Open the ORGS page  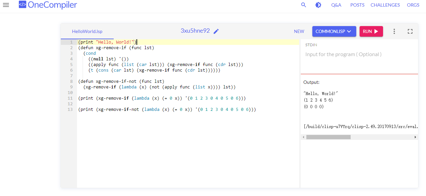[413, 5]
